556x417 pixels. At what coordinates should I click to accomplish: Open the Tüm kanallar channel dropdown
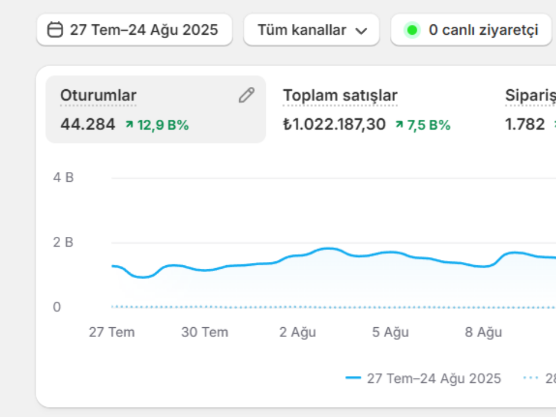312,30
